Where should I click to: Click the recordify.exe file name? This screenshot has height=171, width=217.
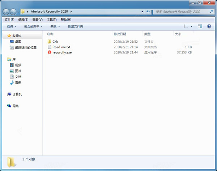(x=62, y=52)
